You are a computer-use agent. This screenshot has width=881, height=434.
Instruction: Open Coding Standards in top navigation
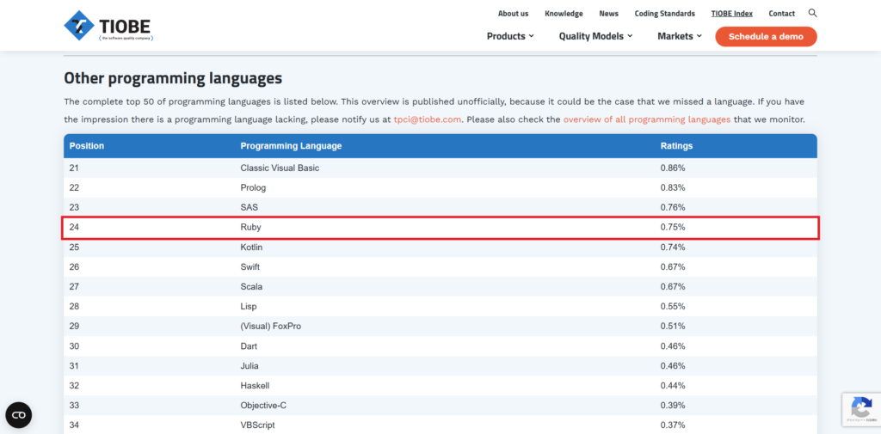(665, 14)
